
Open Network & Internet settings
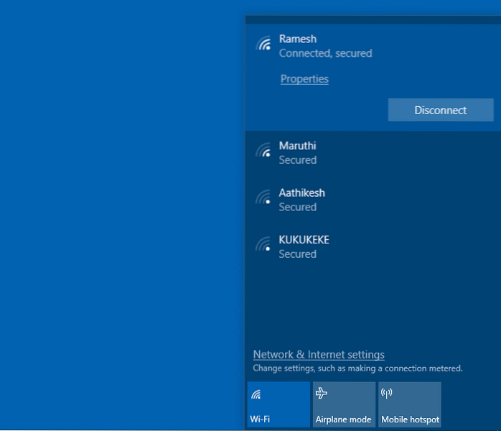point(319,354)
